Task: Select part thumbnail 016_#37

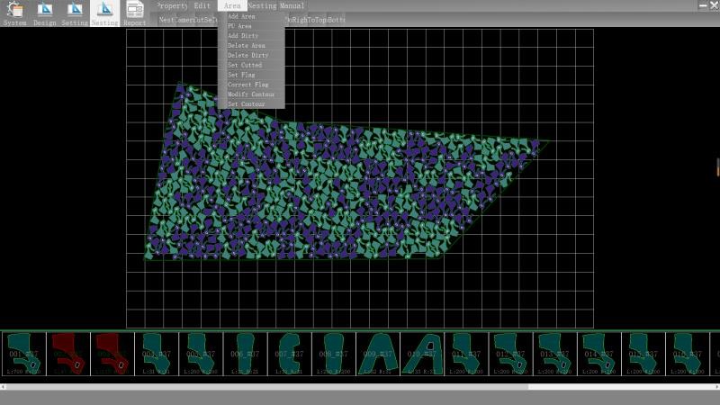Action: 688,354
